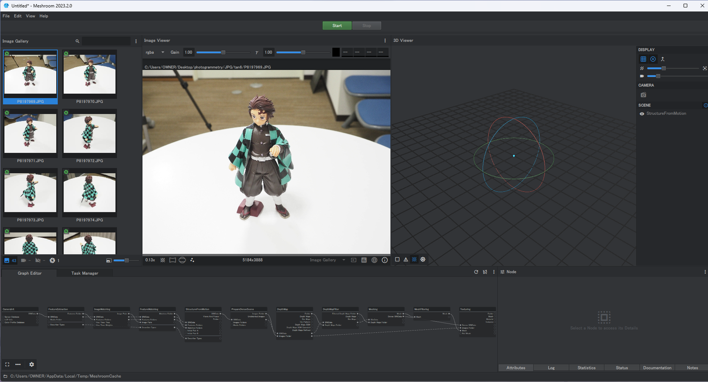Open the graph editor settings gear
The width and height of the screenshot is (708, 382).
click(31, 364)
